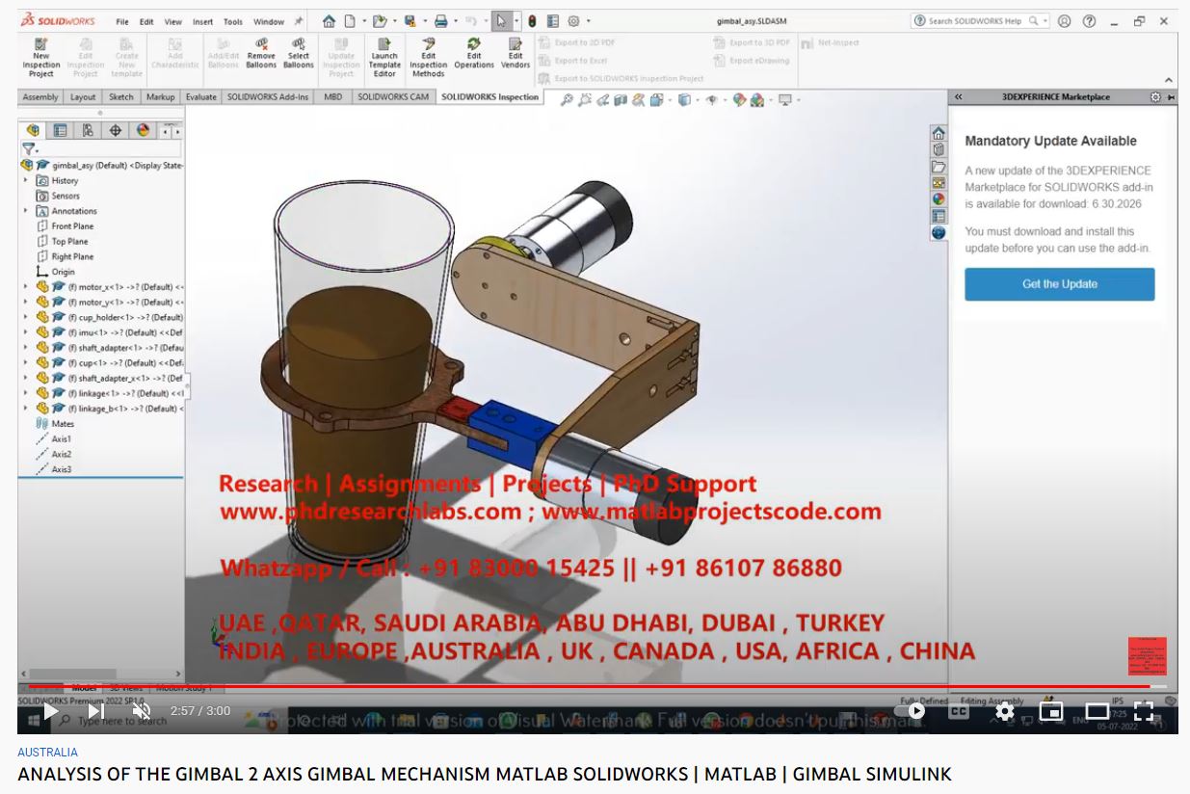Expand the History tree node
Screen dimensions: 1190x794
tap(26, 180)
